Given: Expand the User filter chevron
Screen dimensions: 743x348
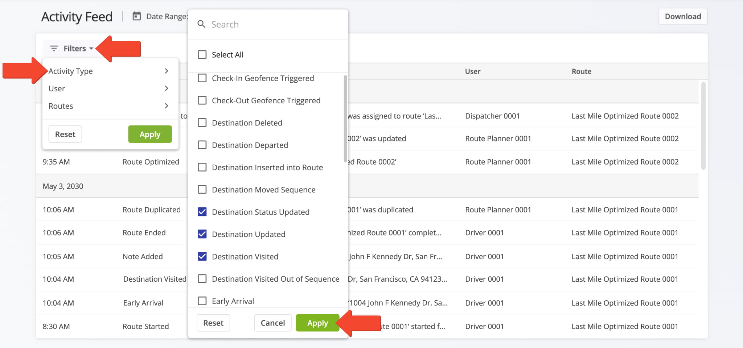Looking at the screenshot, I should 167,88.
